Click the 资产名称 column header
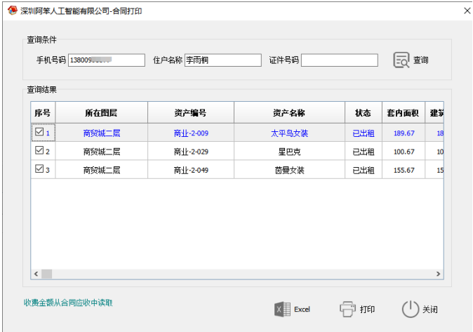The height and width of the screenshot is (332, 473). pyautogui.click(x=289, y=112)
